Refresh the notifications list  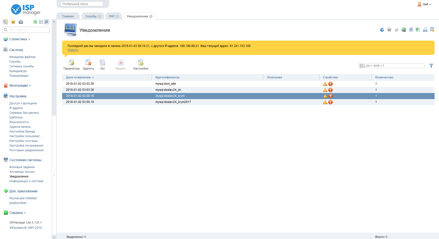[382, 30]
